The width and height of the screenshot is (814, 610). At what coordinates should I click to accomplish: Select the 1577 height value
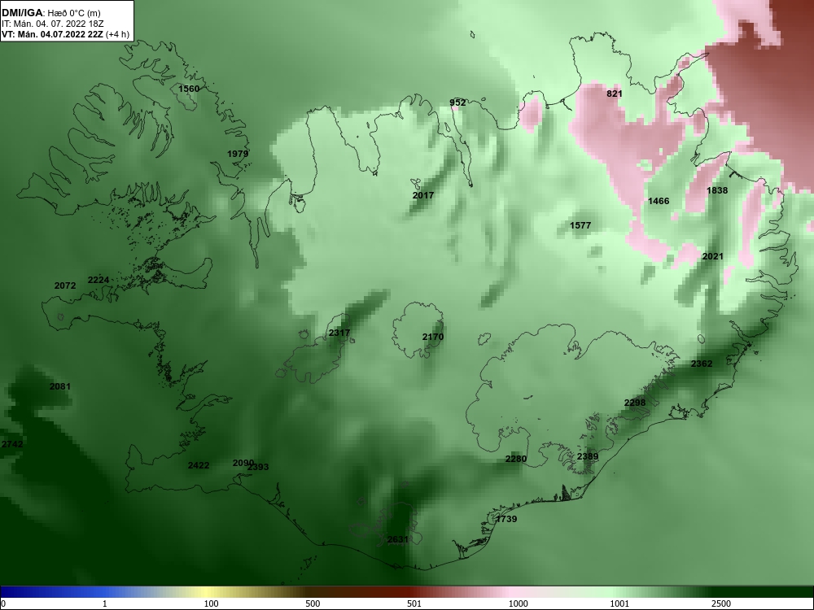pyautogui.click(x=580, y=225)
